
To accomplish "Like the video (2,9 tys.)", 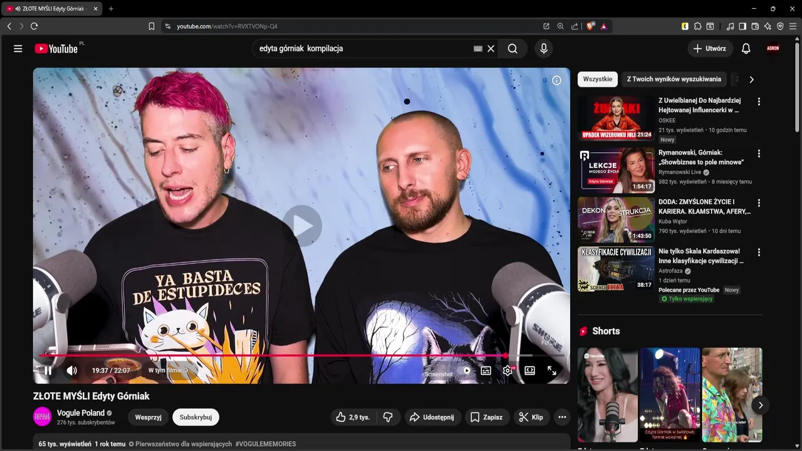I will tap(353, 417).
